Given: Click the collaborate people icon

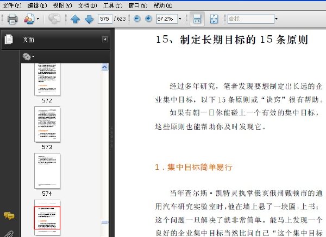Looking at the screenshot, I should (29, 19).
